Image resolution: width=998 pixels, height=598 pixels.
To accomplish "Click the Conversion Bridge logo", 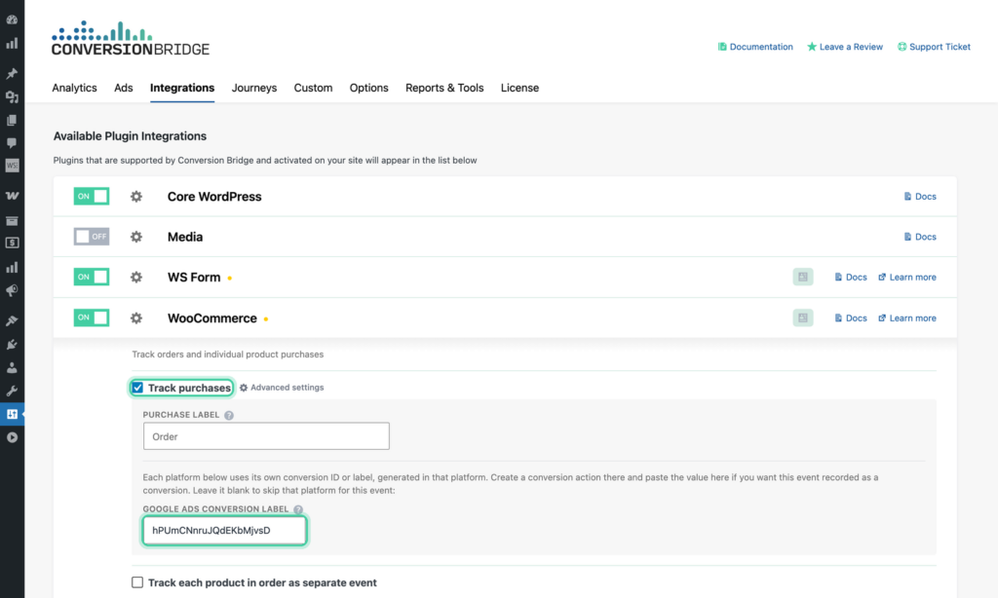I will click(x=131, y=38).
